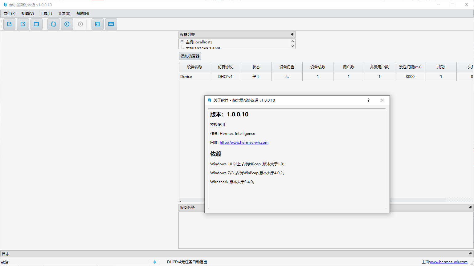Image resolution: width=474 pixels, height=266 pixels.
Task: Click the import toolbar icon
Action: [x=9, y=24]
